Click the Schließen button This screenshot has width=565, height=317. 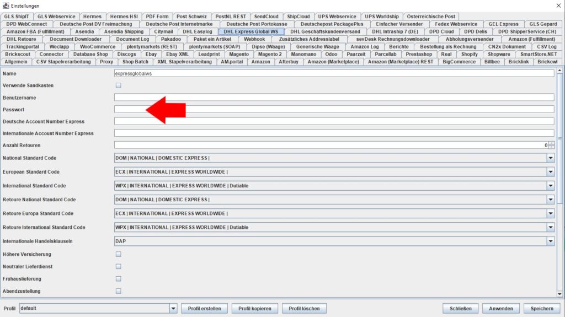point(461,309)
